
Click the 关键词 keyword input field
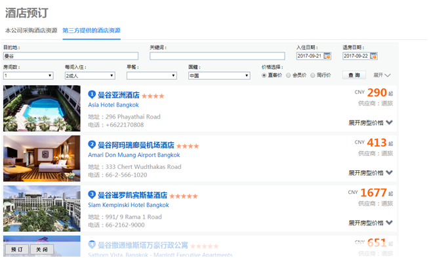click(217, 56)
